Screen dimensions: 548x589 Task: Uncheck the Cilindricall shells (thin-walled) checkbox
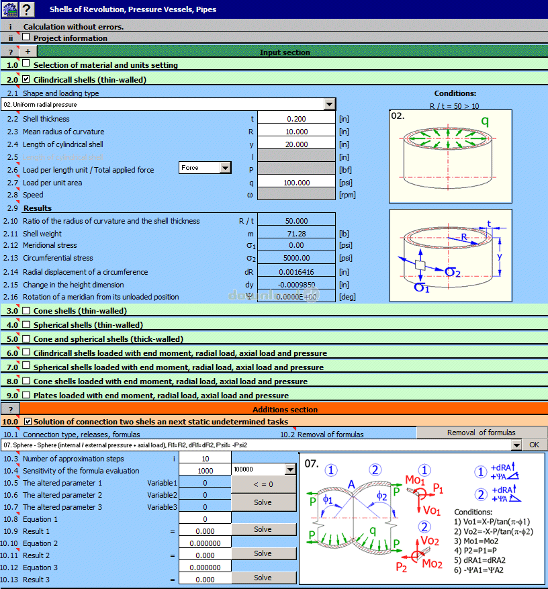pos(26,79)
